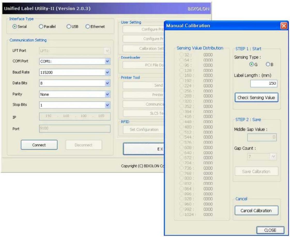Select the 768 sensing value radio

(x=182, y=173)
